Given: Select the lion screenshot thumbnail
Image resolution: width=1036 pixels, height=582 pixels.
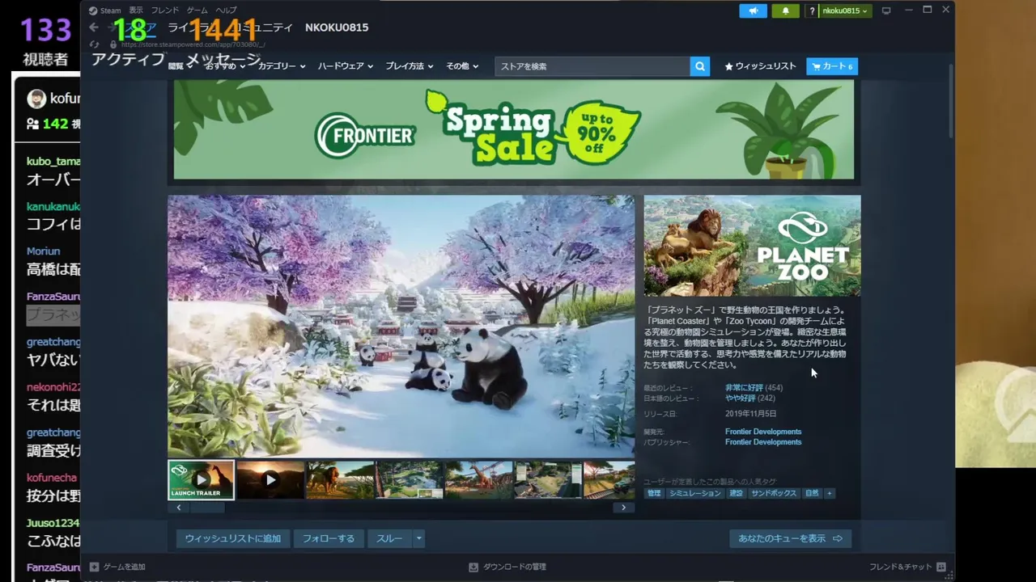Looking at the screenshot, I should click(340, 480).
